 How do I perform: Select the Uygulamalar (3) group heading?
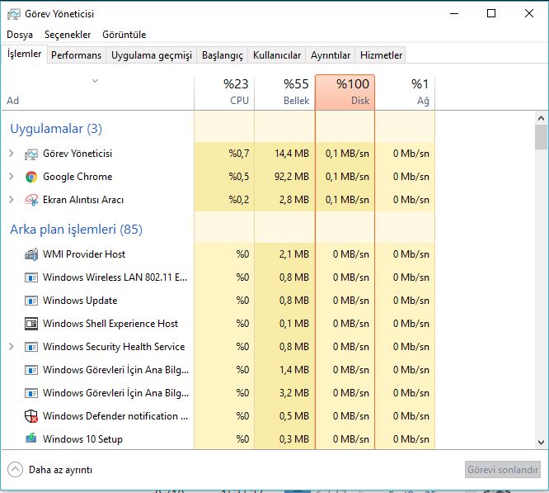56,129
